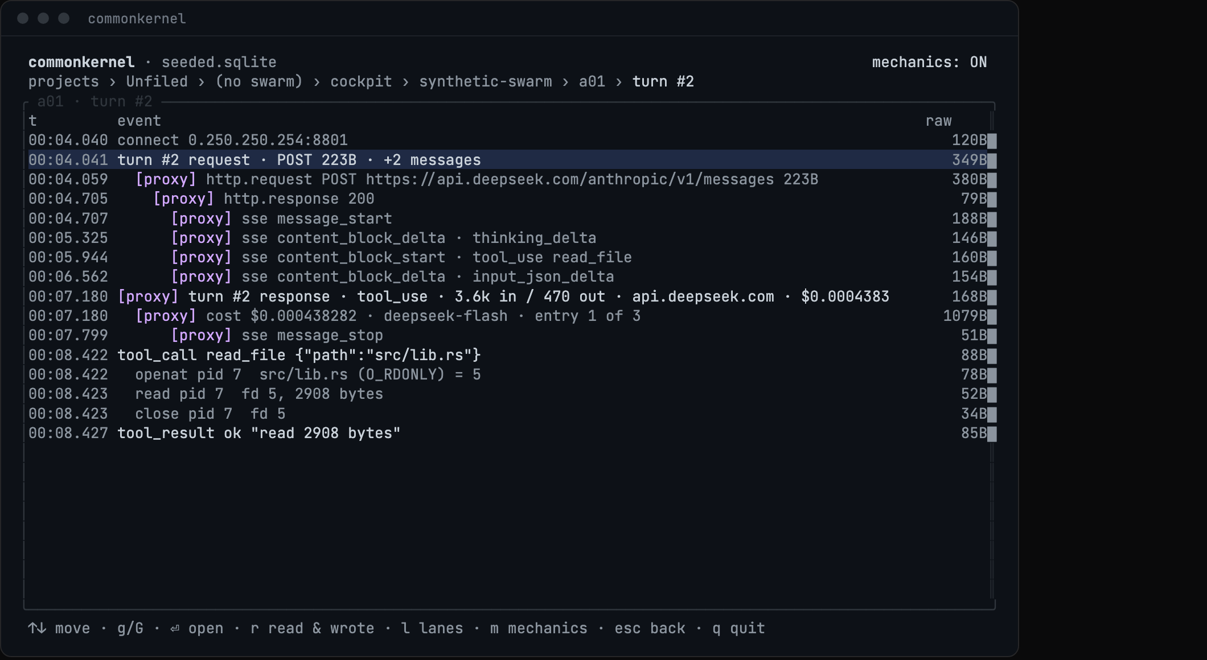This screenshot has height=660, width=1207.
Task: Select the close pid 7 fd 5 row
Action: 509,414
